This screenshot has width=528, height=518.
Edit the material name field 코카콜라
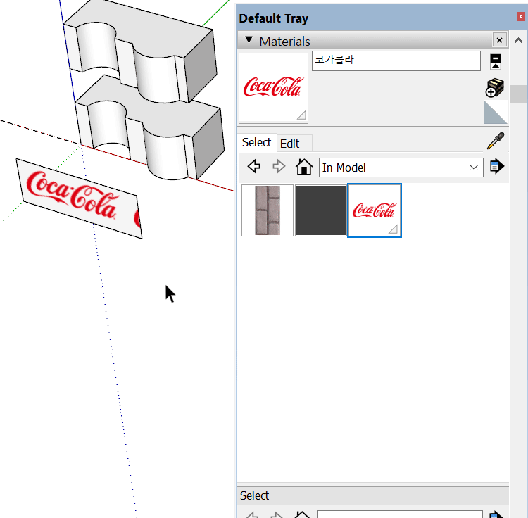[396, 61]
